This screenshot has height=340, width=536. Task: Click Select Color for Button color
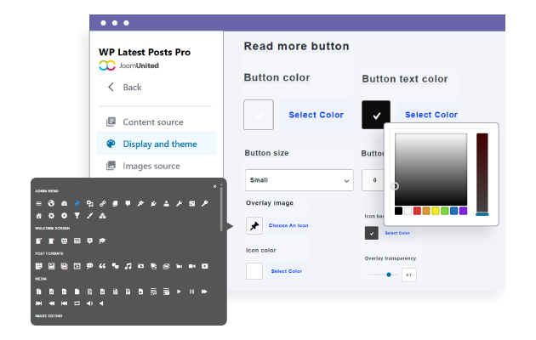(316, 115)
